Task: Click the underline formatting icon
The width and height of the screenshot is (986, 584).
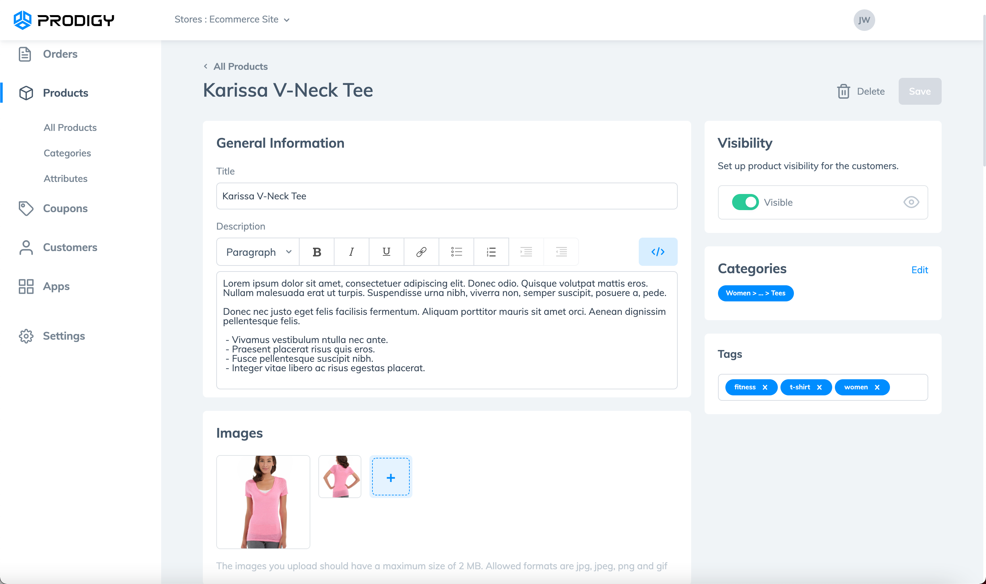Action: tap(386, 252)
